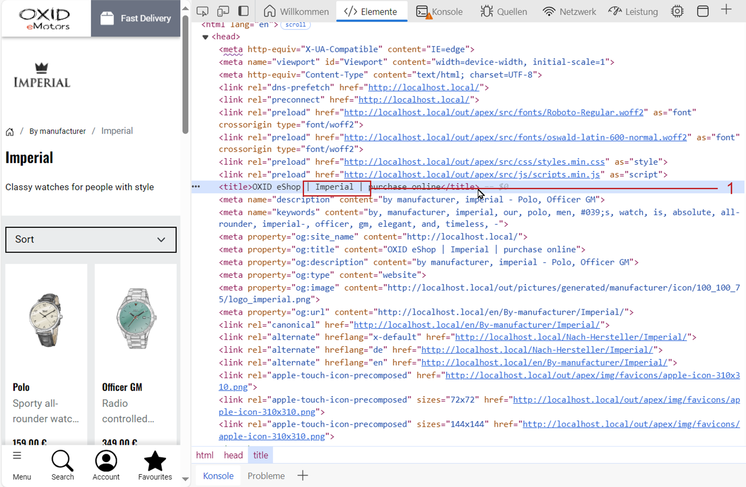Open the Sort dropdown
Viewport: 746px width, 487px height.
click(91, 239)
